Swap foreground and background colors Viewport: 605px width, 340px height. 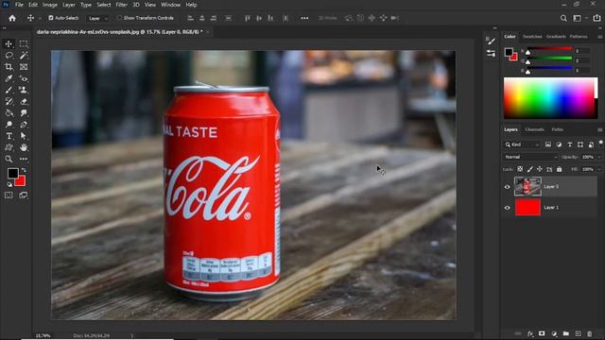pyautogui.click(x=24, y=170)
